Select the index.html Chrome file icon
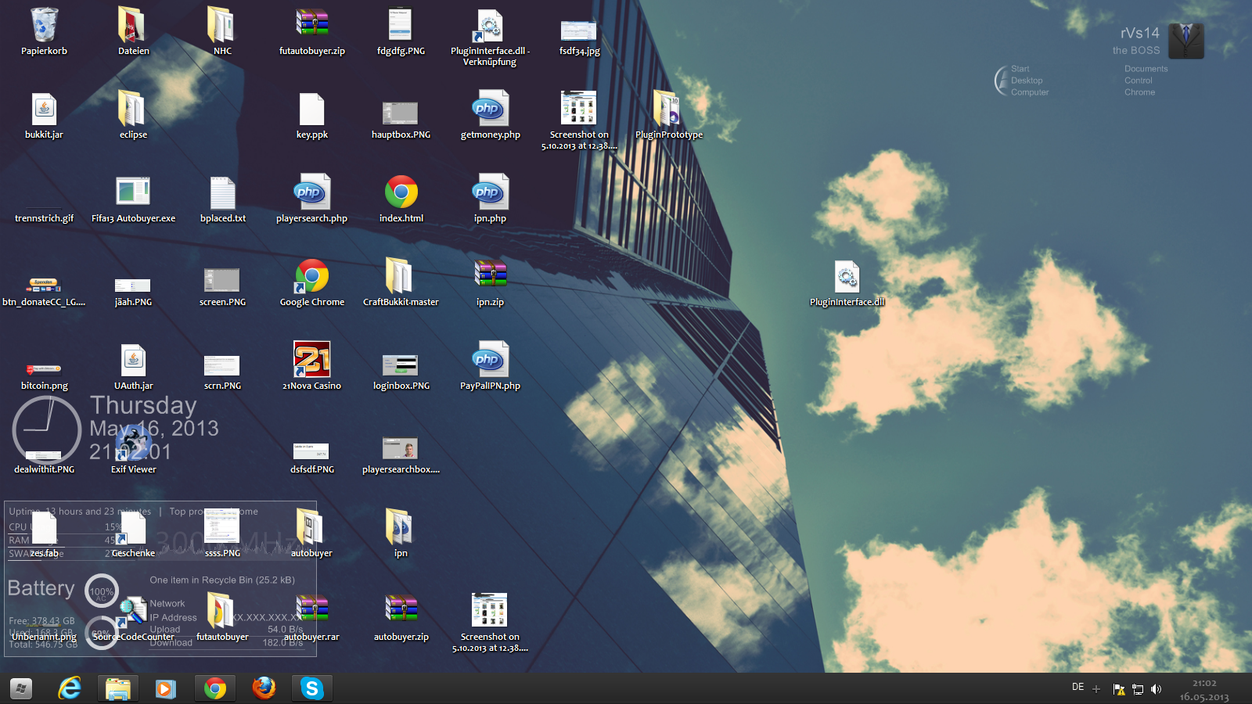The height and width of the screenshot is (704, 1252). (401, 193)
